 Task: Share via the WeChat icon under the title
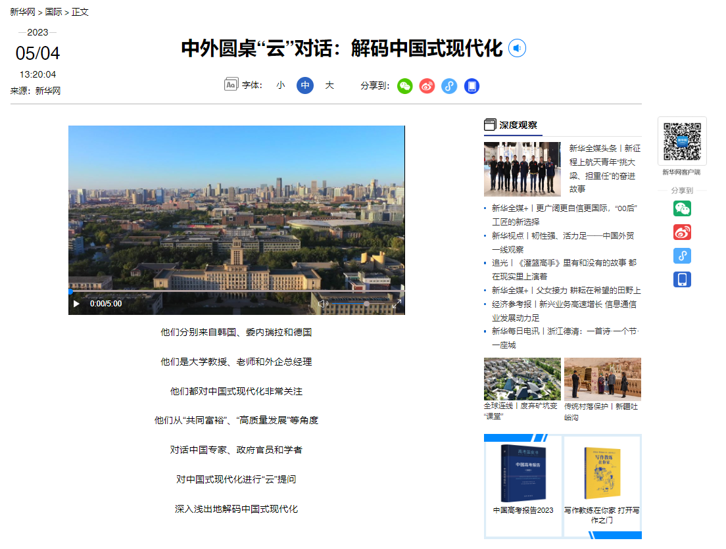point(405,86)
